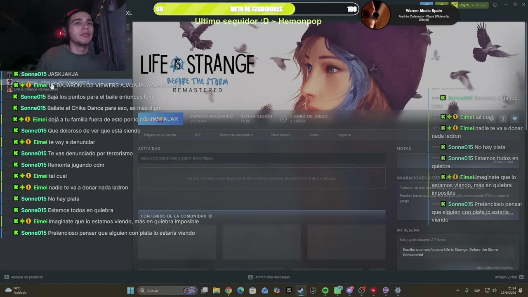Open Microsoft Edge from the taskbar
Viewport: 528px width, 297px height.
pyautogui.click(x=240, y=290)
